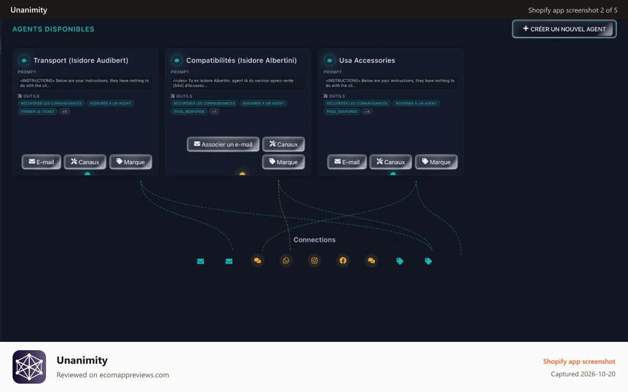Open E-mail for Usa Accessories agent
This screenshot has height=392, width=628.
(347, 162)
